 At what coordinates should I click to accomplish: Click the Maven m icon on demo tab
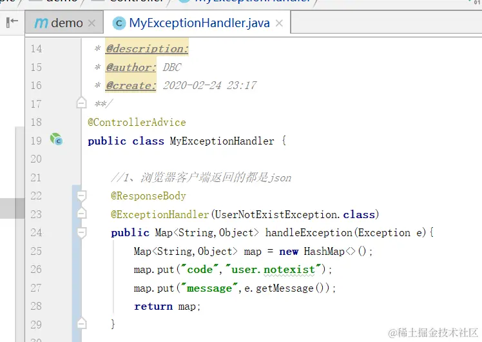pos(41,23)
